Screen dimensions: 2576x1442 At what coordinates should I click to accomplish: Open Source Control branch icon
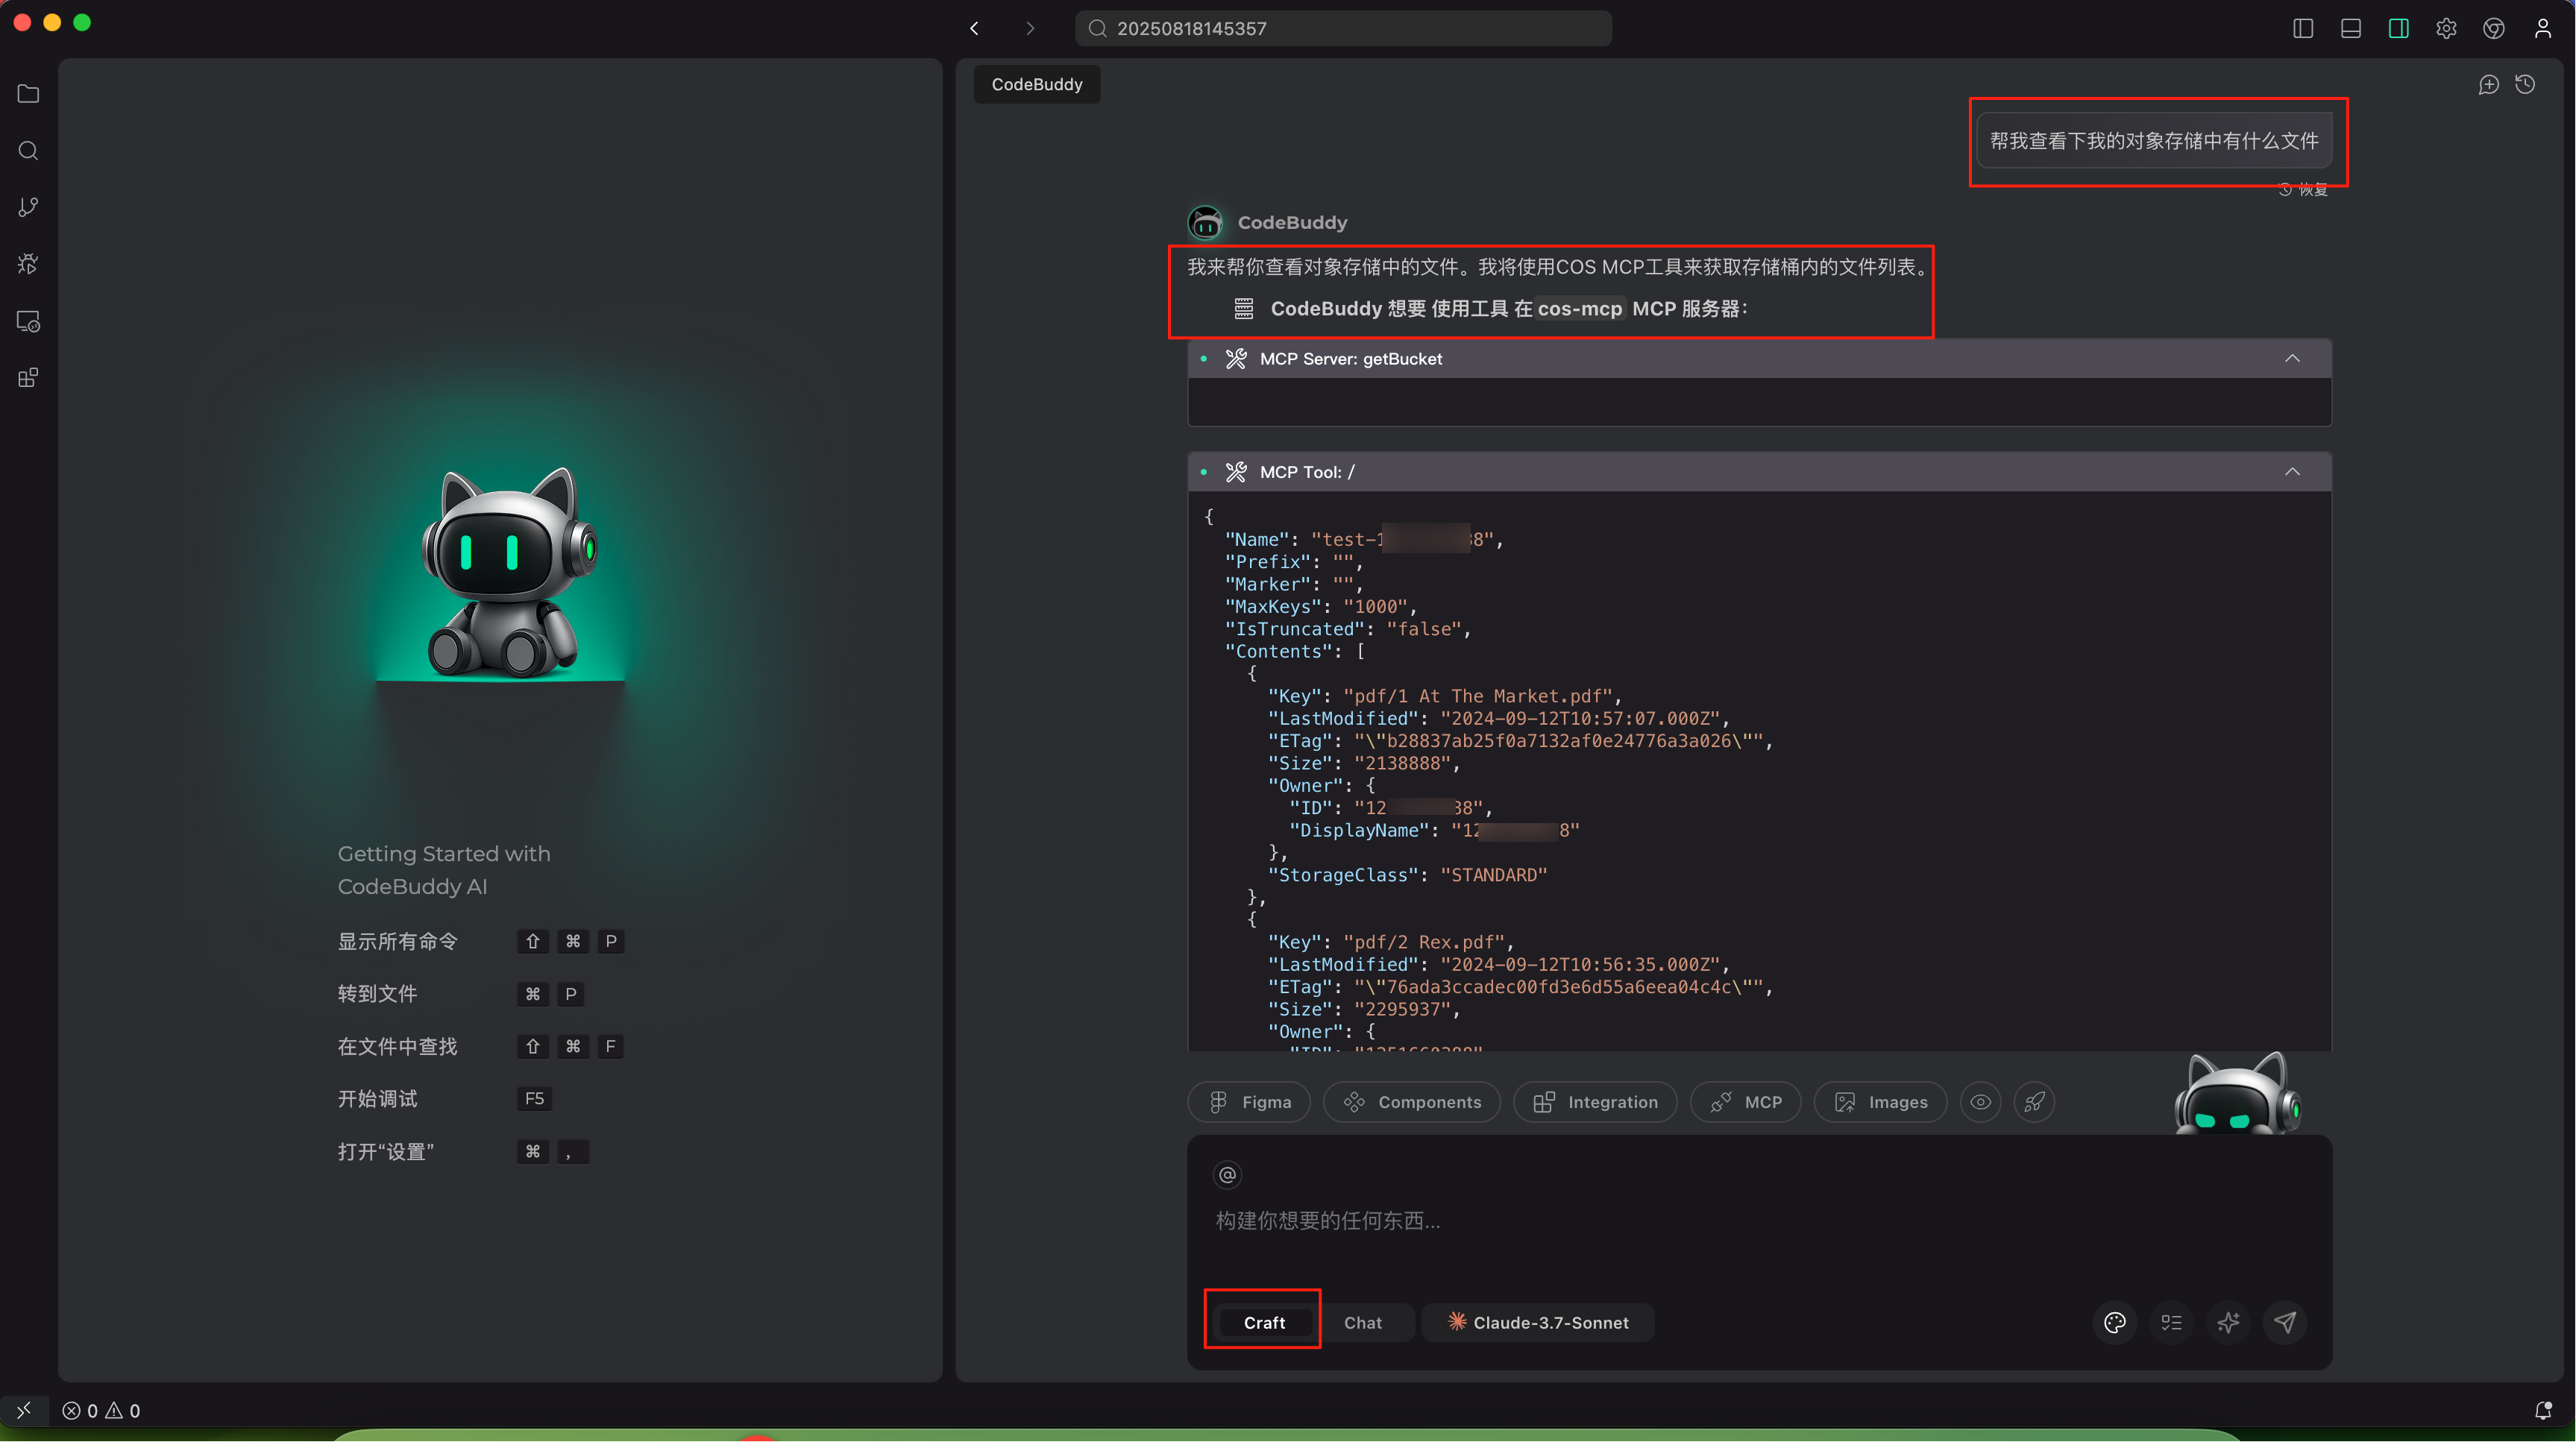coord(28,207)
